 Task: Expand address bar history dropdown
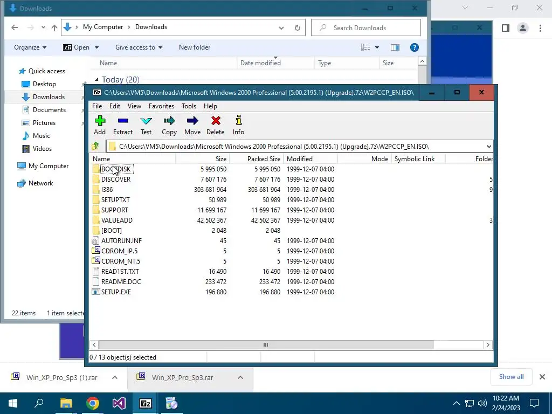[x=281, y=28]
